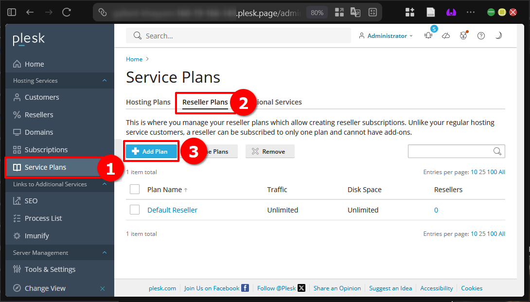530x302 pixels.
Task: Switch to the Hosting Plans tab
Action: [148, 102]
